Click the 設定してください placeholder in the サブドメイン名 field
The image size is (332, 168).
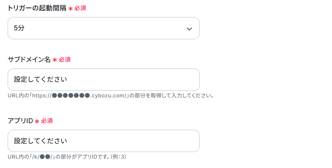coord(40,80)
